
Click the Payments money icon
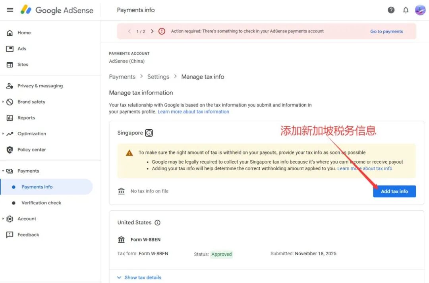pyautogui.click(x=10, y=171)
